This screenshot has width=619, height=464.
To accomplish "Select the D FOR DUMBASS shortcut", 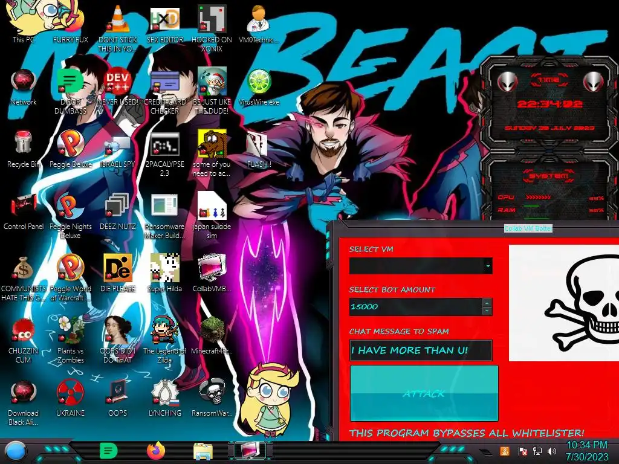I will click(70, 92).
